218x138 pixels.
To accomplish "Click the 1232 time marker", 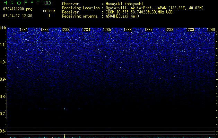I will [44, 30].
